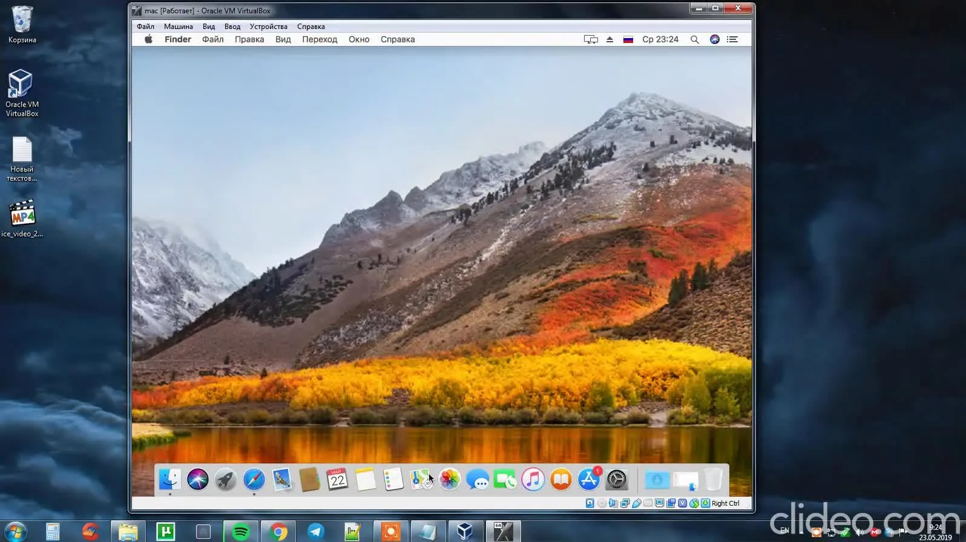Select ice_video_2... MP4 file on desktop
The width and height of the screenshot is (966, 542).
pos(22,218)
